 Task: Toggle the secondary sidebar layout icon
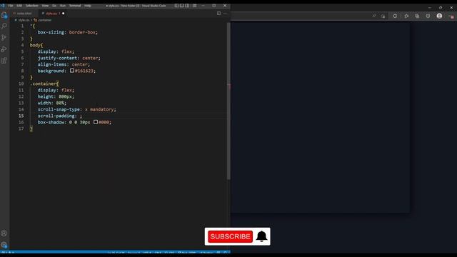pyautogui.click(x=187, y=6)
